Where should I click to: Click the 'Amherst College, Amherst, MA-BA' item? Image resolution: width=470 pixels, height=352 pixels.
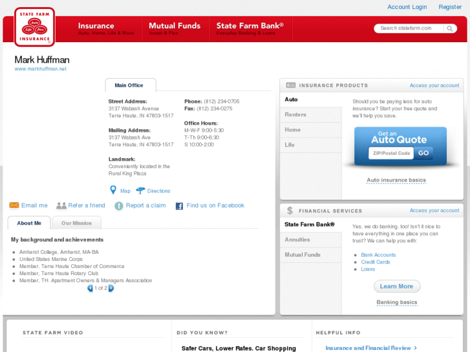(59, 253)
